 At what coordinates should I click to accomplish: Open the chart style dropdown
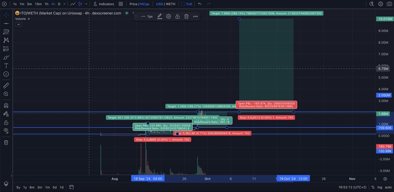86,4
